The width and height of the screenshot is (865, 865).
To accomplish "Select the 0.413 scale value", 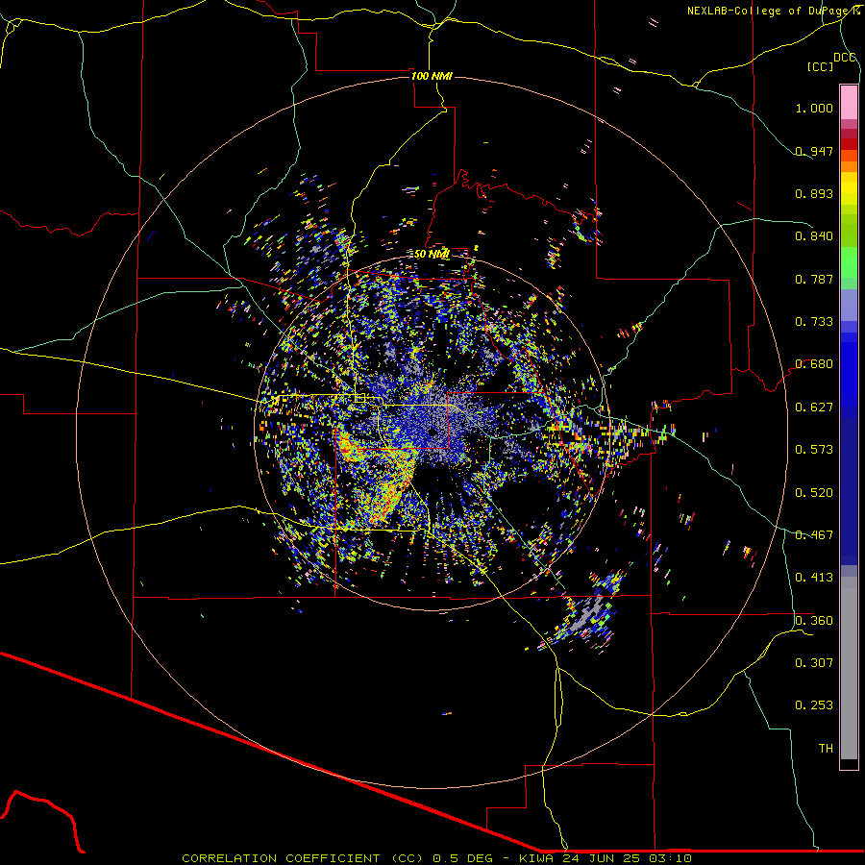I will point(814,578).
